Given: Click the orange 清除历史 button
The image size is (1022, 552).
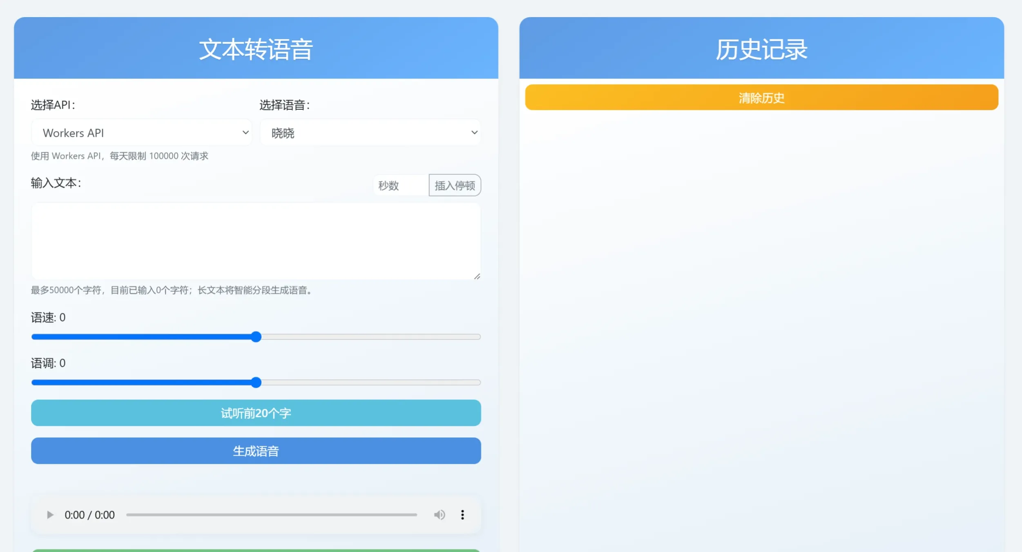Looking at the screenshot, I should tap(761, 98).
